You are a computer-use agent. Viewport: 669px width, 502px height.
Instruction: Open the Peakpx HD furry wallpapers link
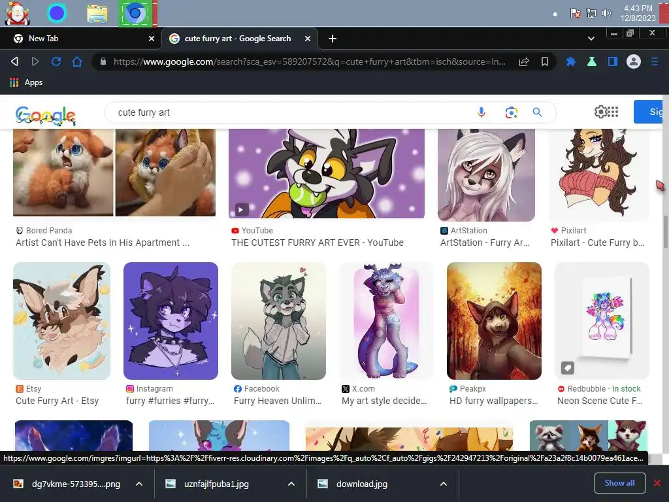point(494,401)
